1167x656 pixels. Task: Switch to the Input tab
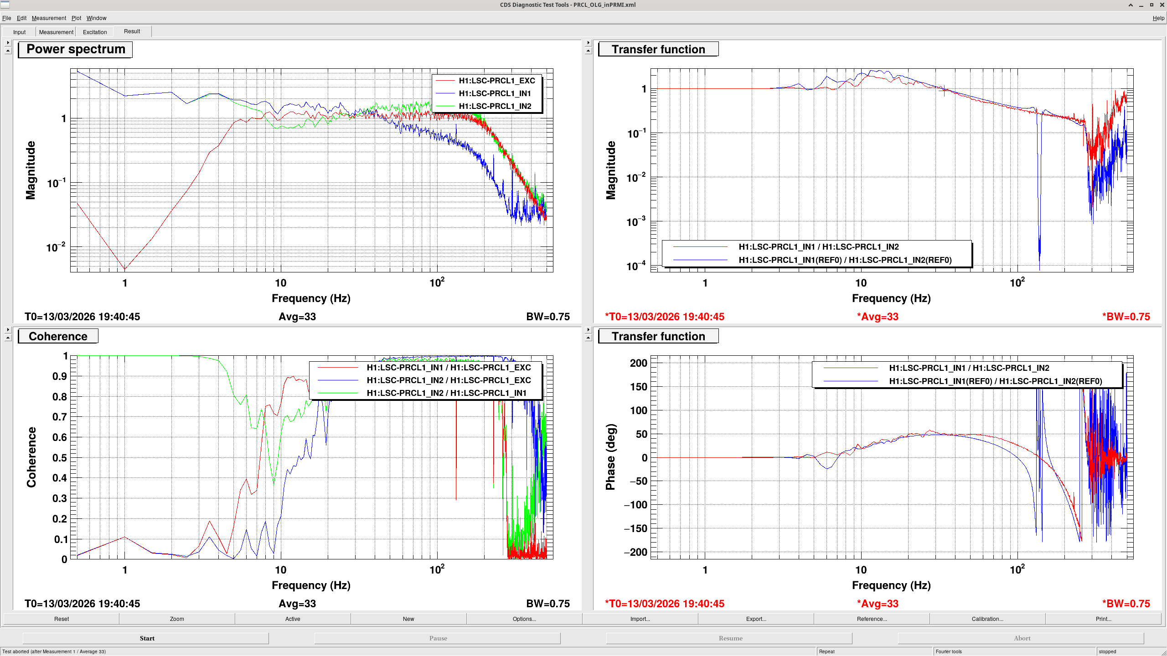19,32
